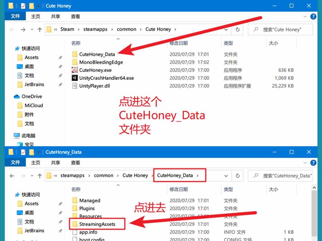This screenshot has height=241, width=322.
Task: Launch the CuteHoney.exe application
Action: click(95, 70)
